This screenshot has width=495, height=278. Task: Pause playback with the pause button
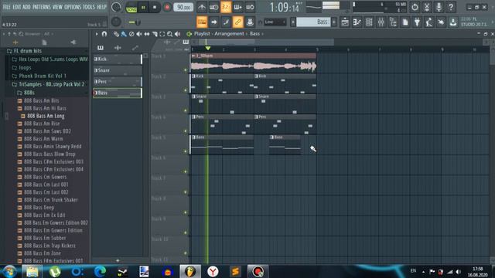coord(143,7)
